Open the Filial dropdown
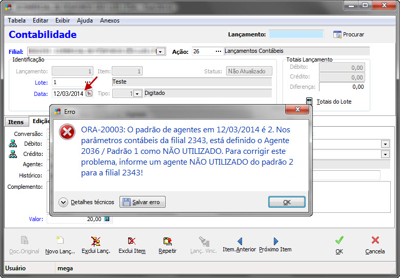This screenshot has width=400, height=278. [x=161, y=52]
